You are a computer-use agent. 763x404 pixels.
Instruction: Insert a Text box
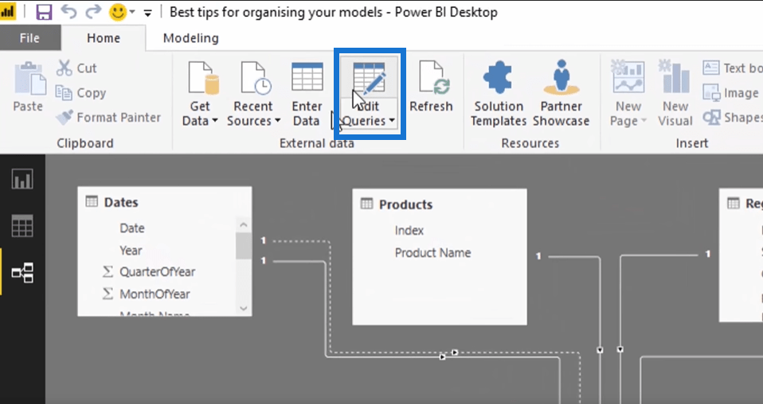(x=733, y=68)
